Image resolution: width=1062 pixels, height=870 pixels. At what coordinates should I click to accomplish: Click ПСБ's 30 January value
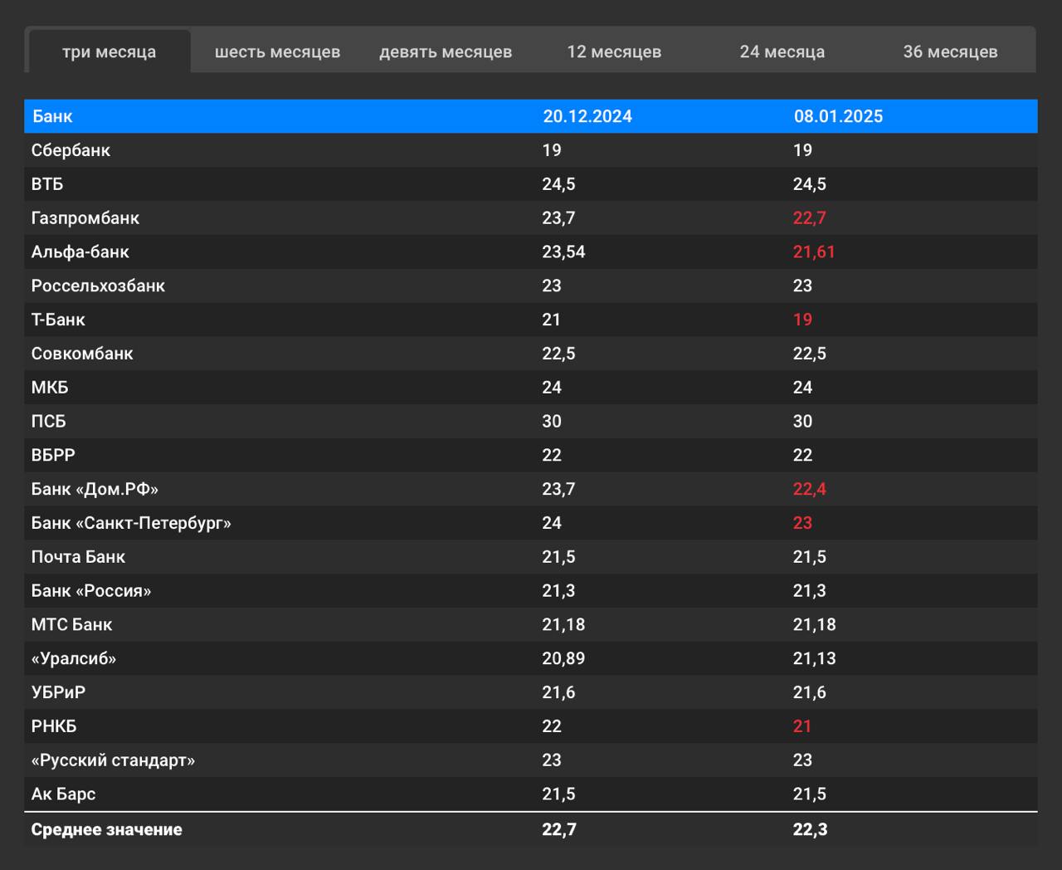802,422
